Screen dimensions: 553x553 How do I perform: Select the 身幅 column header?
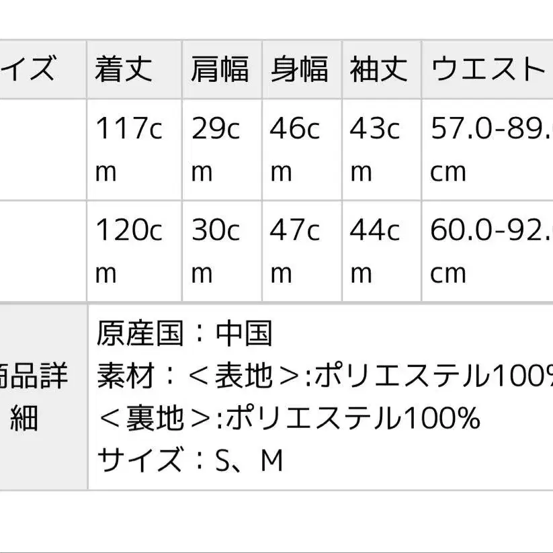coord(300,70)
